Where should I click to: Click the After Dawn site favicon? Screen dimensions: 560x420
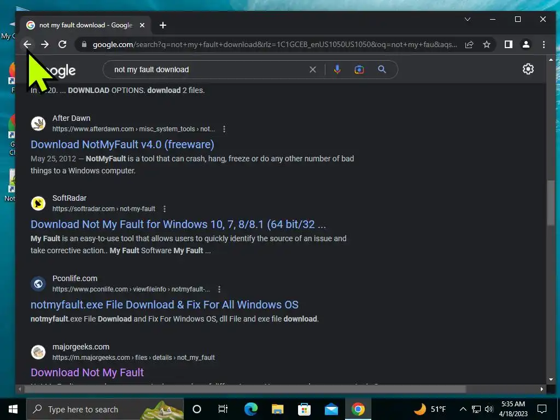tap(38, 124)
